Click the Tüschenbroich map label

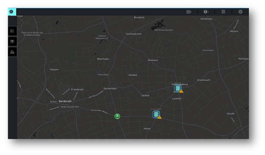tap(133, 34)
